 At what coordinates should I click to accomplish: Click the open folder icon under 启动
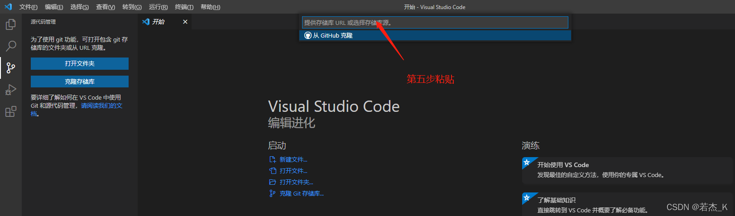point(272,182)
